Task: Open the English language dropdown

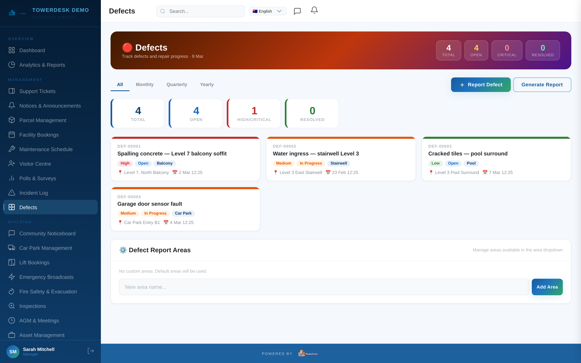Action: tap(268, 11)
